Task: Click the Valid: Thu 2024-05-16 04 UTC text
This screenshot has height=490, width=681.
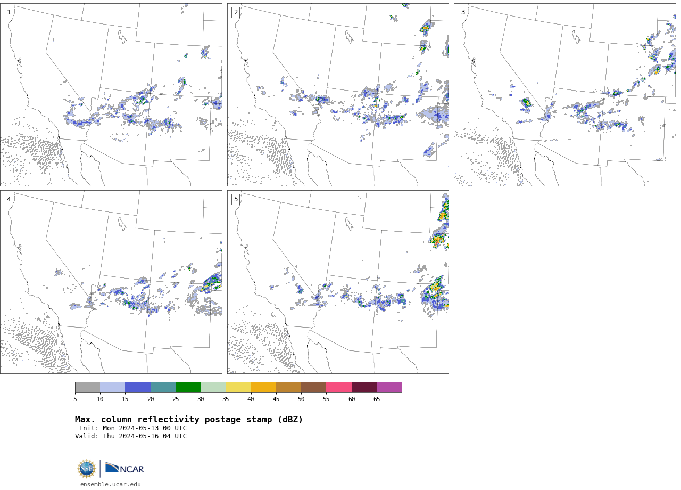Action: click(x=131, y=436)
